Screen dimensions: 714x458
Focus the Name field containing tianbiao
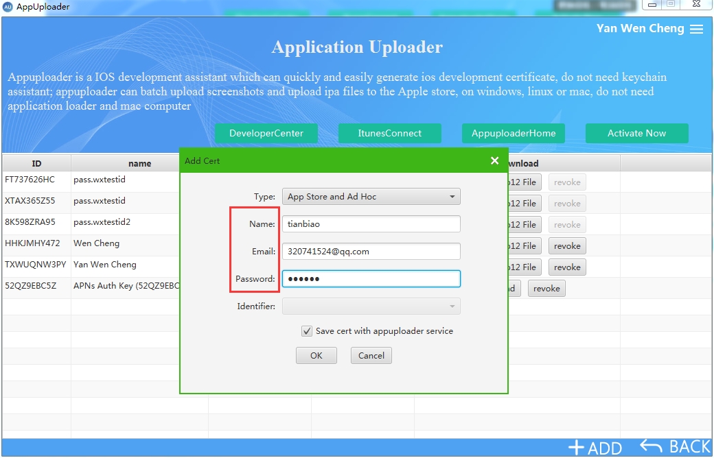[x=371, y=224]
